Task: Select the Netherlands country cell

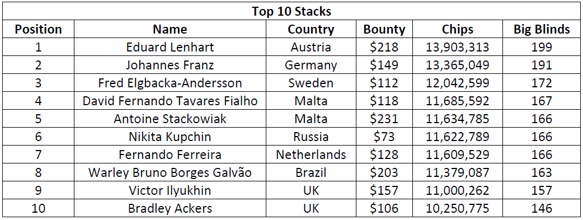Action: coord(311,155)
